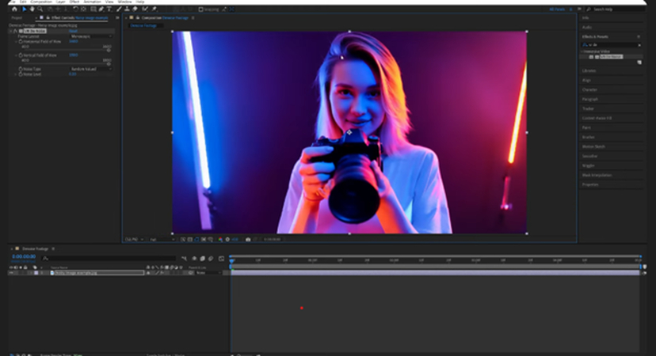The image size is (656, 356).
Task: Toggle the Noise Level stopwatch
Action: tap(21, 74)
